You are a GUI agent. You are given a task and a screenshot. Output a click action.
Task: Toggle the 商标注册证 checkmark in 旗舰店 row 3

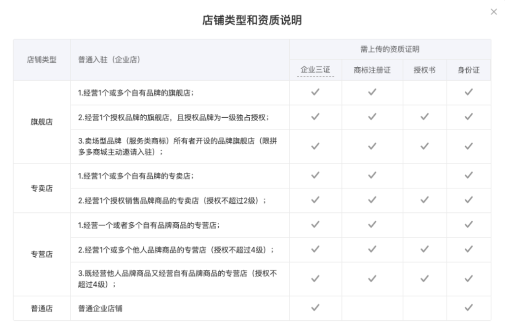coord(372,147)
